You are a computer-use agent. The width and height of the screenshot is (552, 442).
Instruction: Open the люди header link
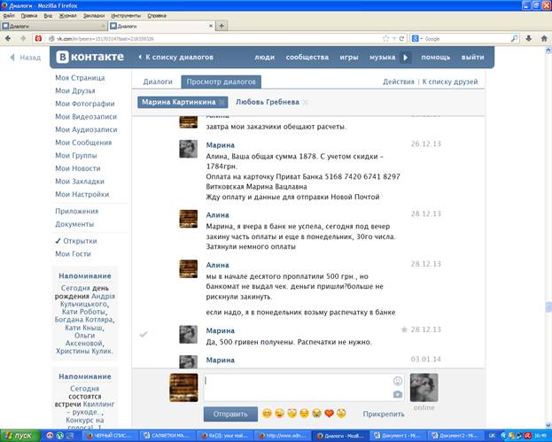point(264,58)
